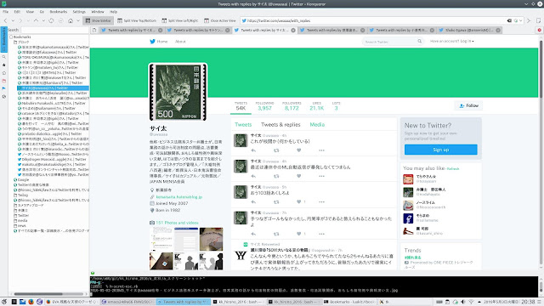This screenshot has height=306, width=544.
Task: Click the Follow button
Action: (x=468, y=105)
